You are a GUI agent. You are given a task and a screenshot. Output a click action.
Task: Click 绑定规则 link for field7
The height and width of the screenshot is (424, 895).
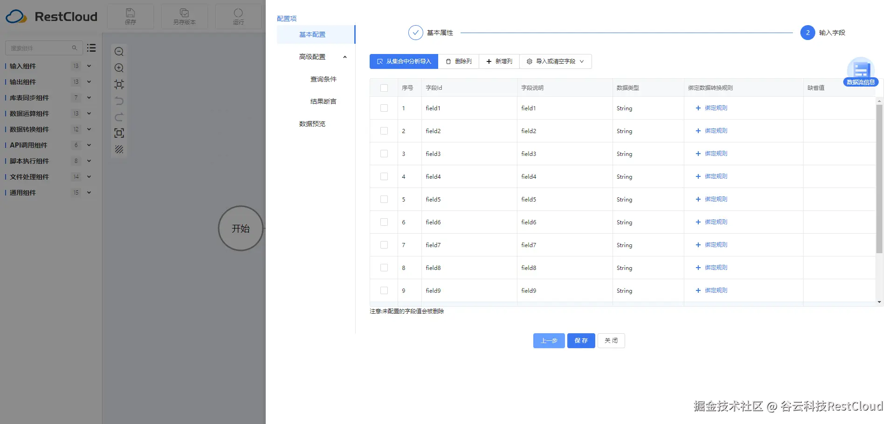coord(716,245)
